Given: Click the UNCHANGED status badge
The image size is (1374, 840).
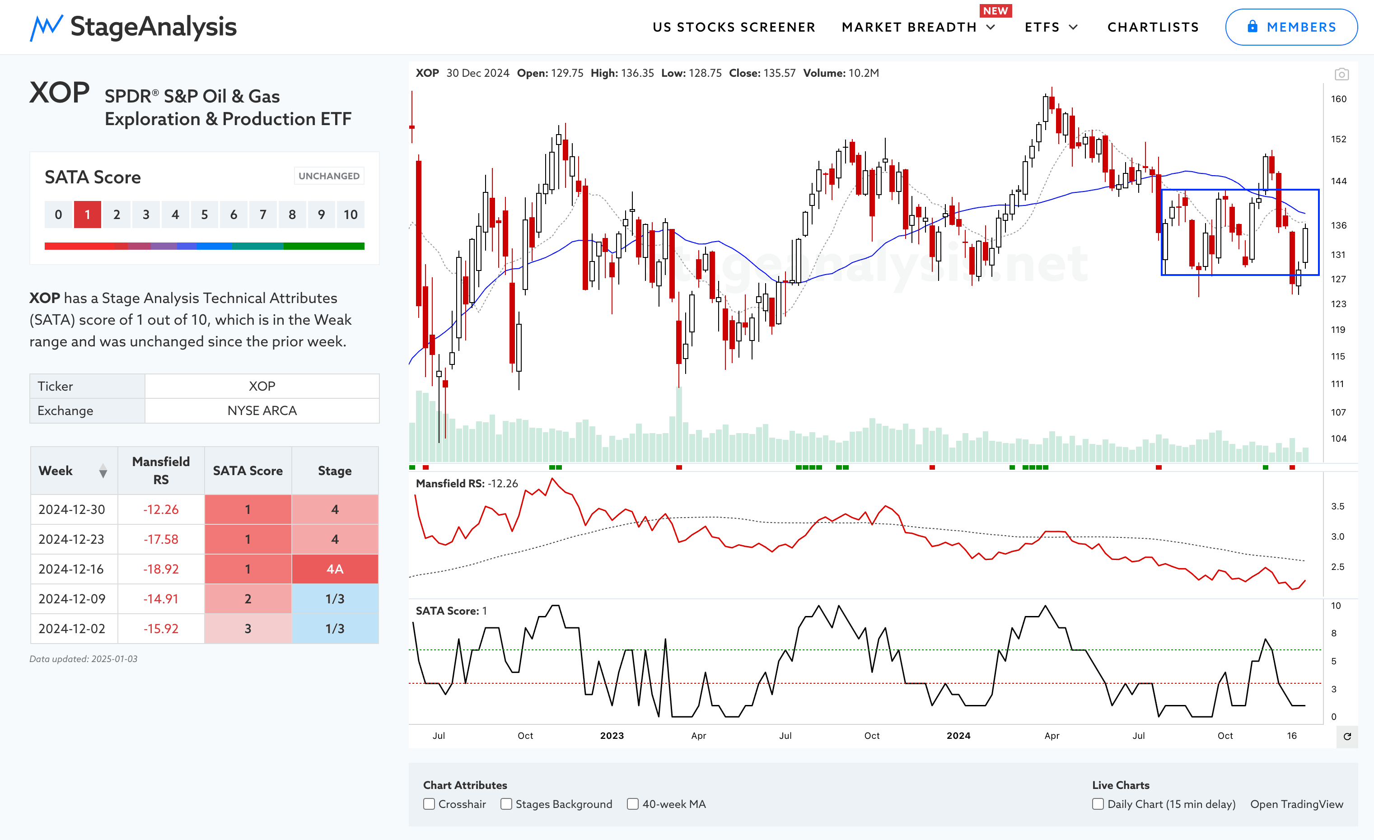Looking at the screenshot, I should tap(329, 176).
